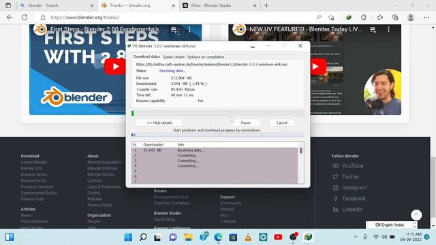Open playlist icon on UV Features video

[x=373, y=29]
